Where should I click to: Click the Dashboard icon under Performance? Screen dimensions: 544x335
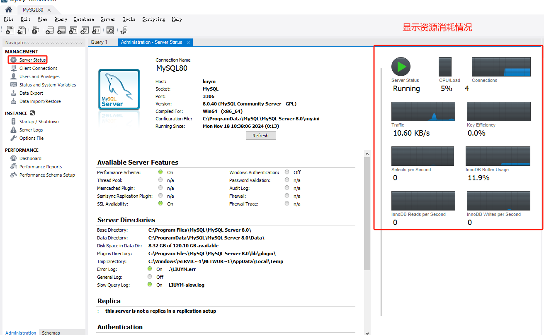[x=14, y=158]
